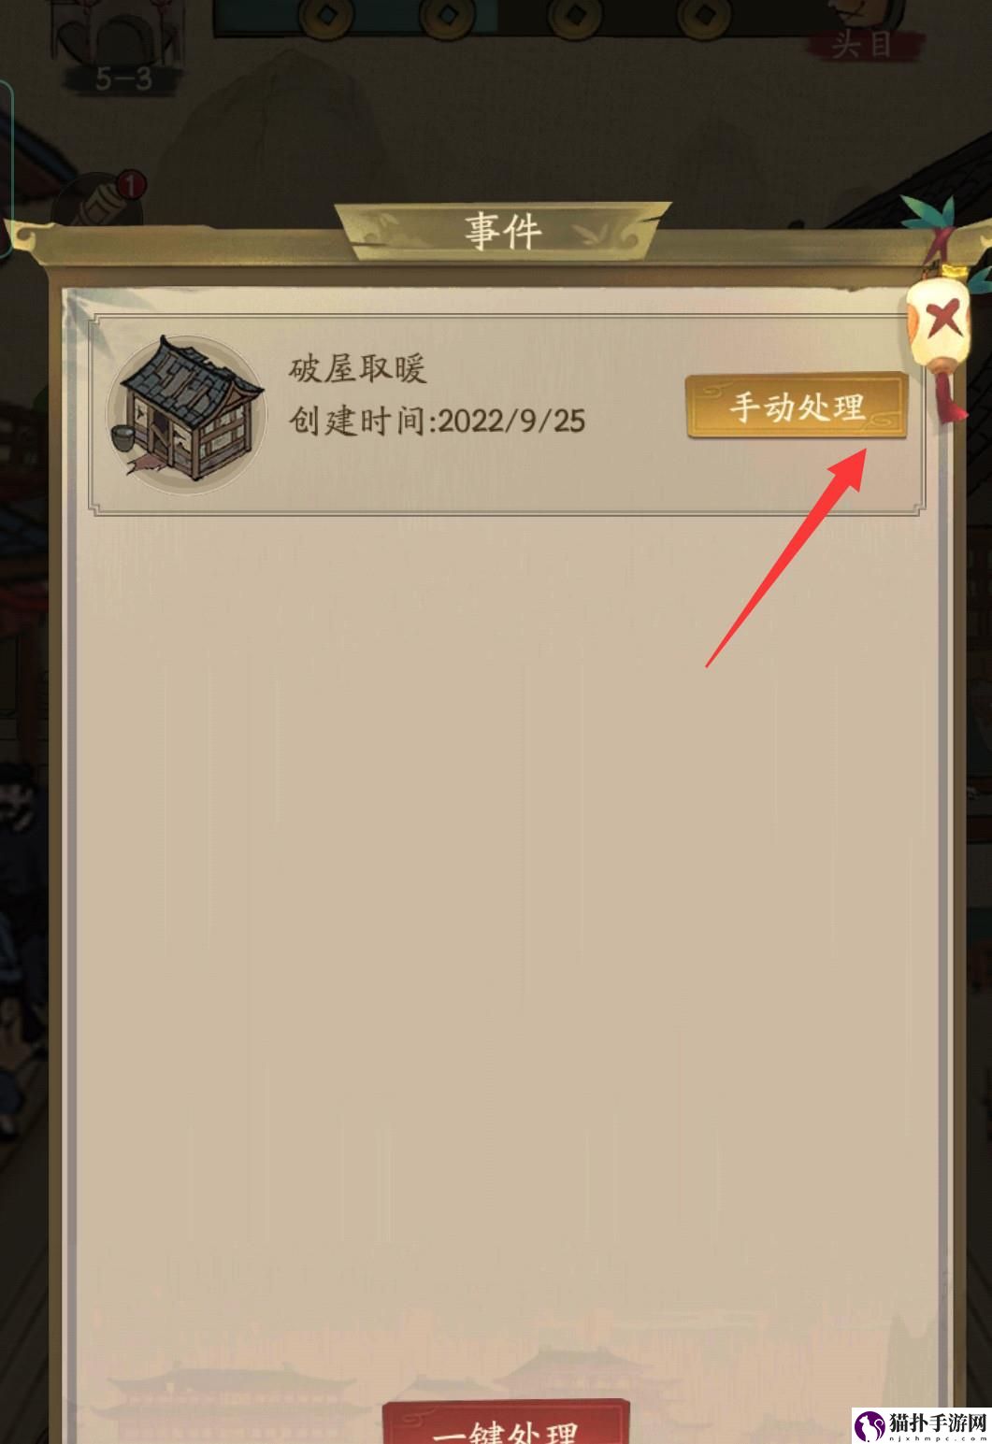Expand the teal side tab on left edge
The width and height of the screenshot is (992, 1444).
click(6, 168)
